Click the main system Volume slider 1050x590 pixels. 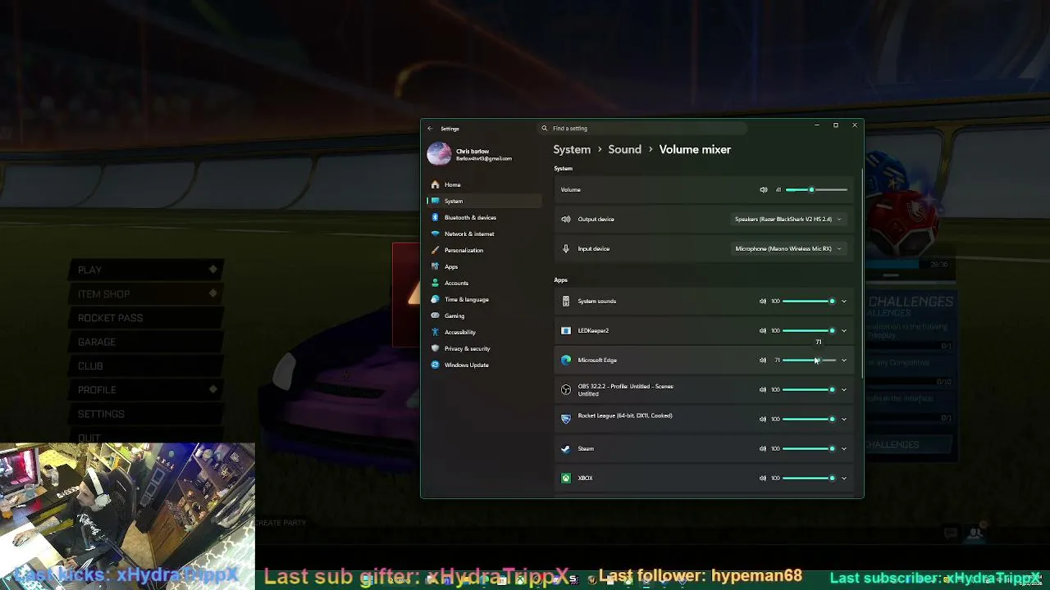pos(816,190)
